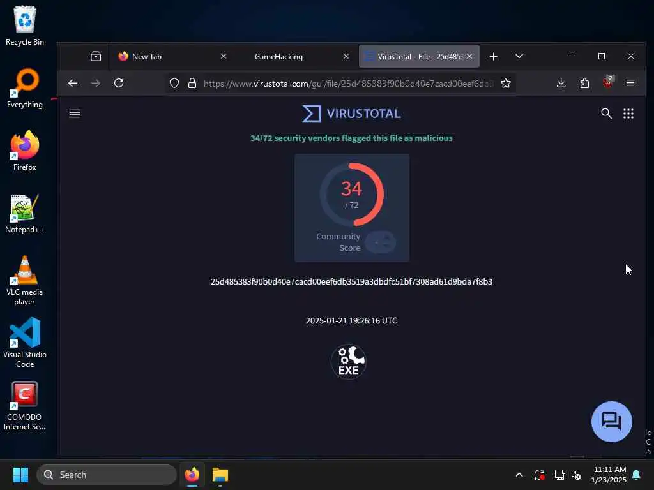Click the Community Score indicator pill
The width and height of the screenshot is (654, 490).
[x=380, y=242]
